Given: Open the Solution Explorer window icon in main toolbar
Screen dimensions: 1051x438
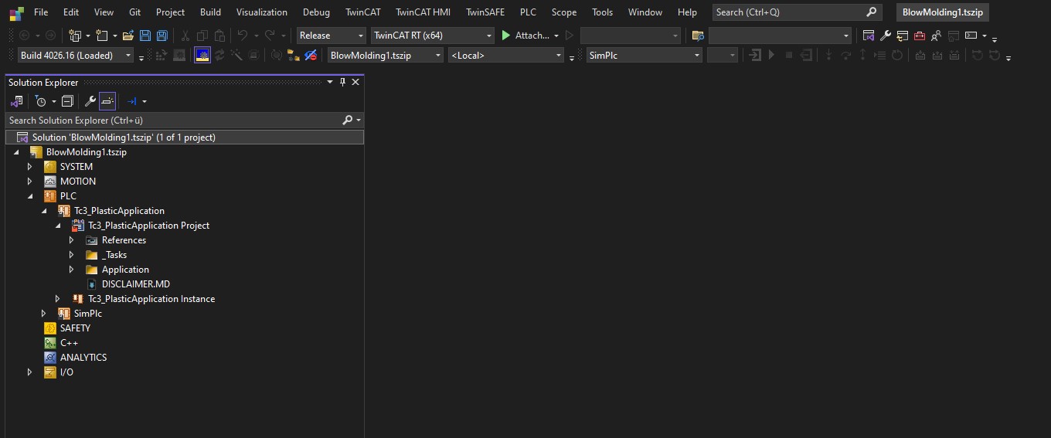Looking at the screenshot, I should [869, 36].
